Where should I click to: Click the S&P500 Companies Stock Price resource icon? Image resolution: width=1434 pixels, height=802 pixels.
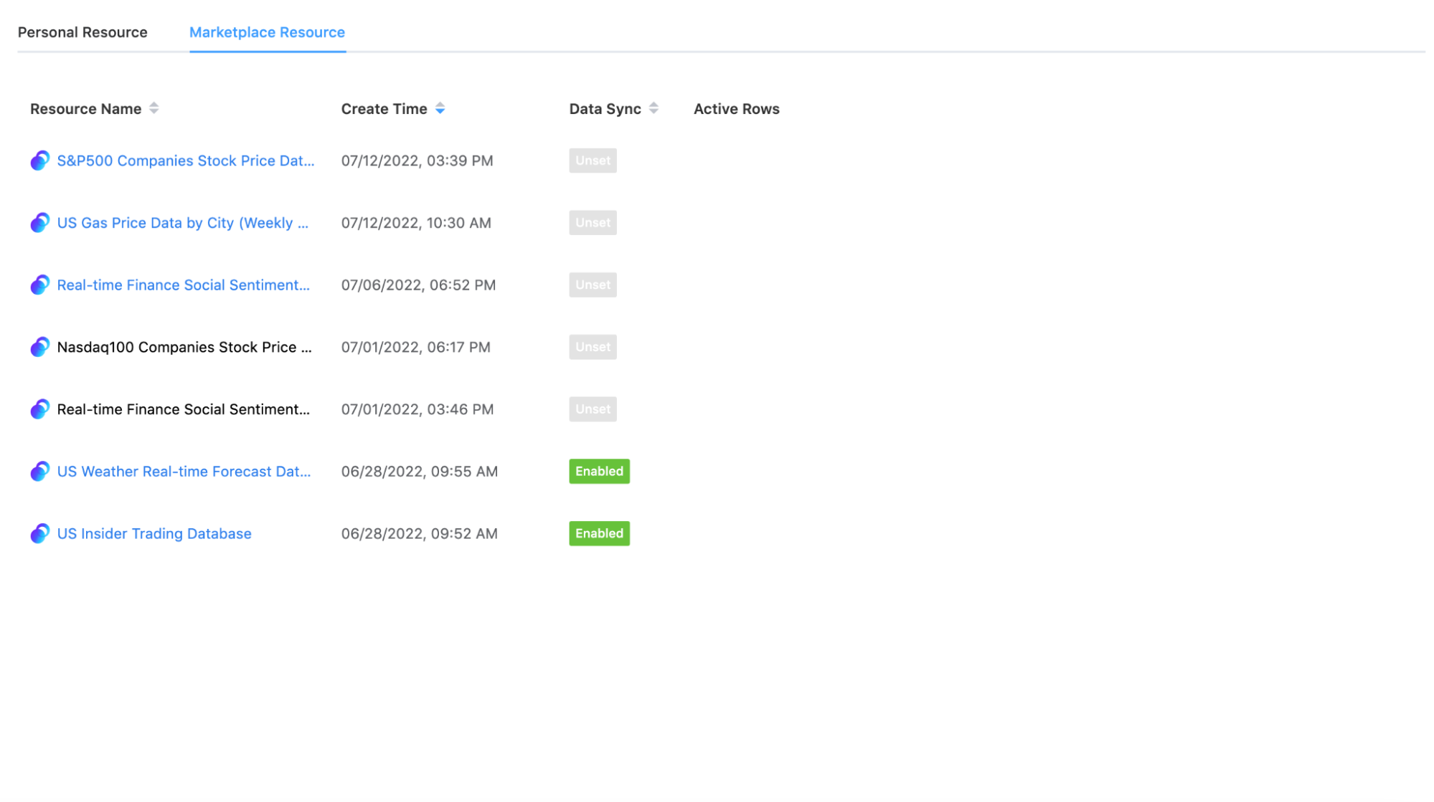39,161
